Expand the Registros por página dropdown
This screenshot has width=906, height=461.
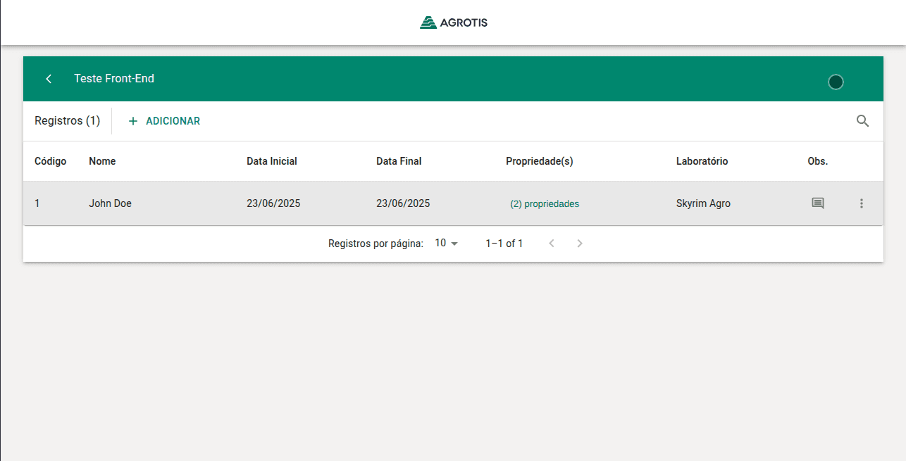(x=447, y=244)
